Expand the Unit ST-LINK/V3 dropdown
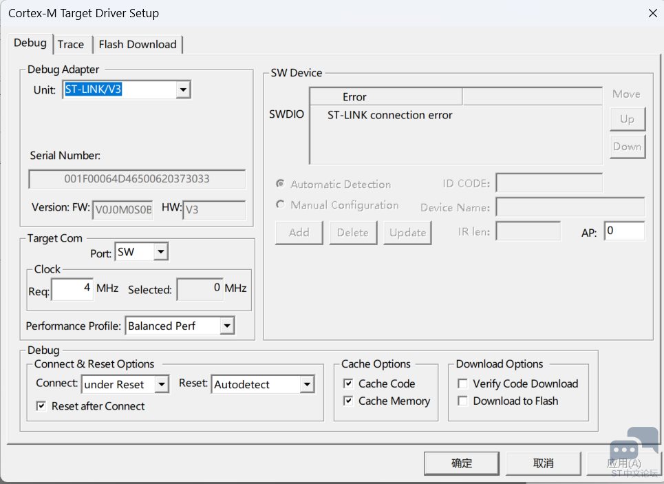Image resolution: width=664 pixels, height=484 pixels. [183, 90]
